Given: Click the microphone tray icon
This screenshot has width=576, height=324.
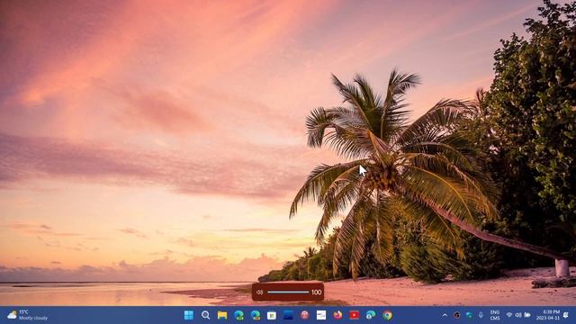Looking at the screenshot, I should (481, 315).
